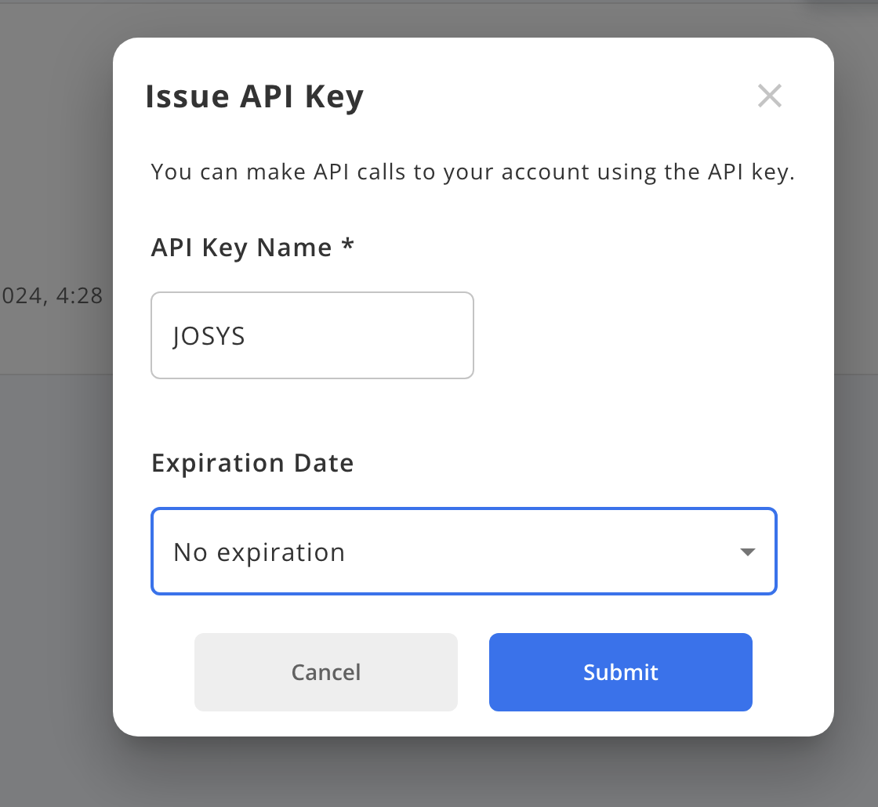Click blank dialog area right of Submit
The height and width of the screenshot is (807, 878).
pos(792,672)
